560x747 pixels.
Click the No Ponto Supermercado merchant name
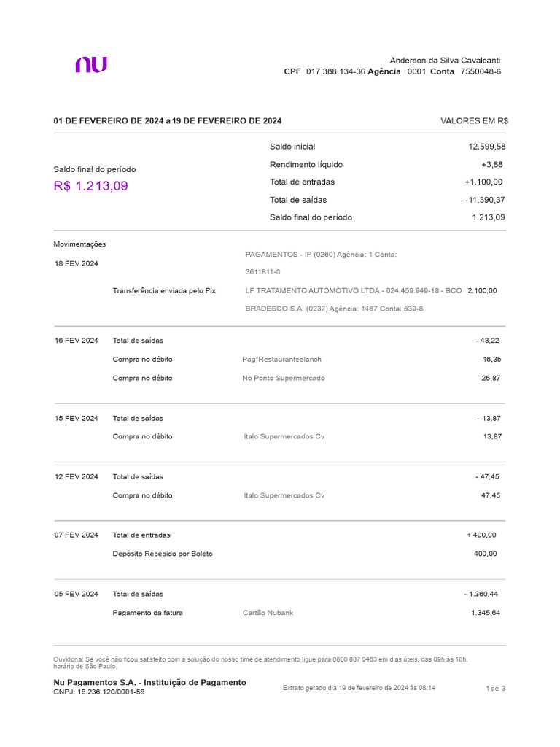[284, 379]
